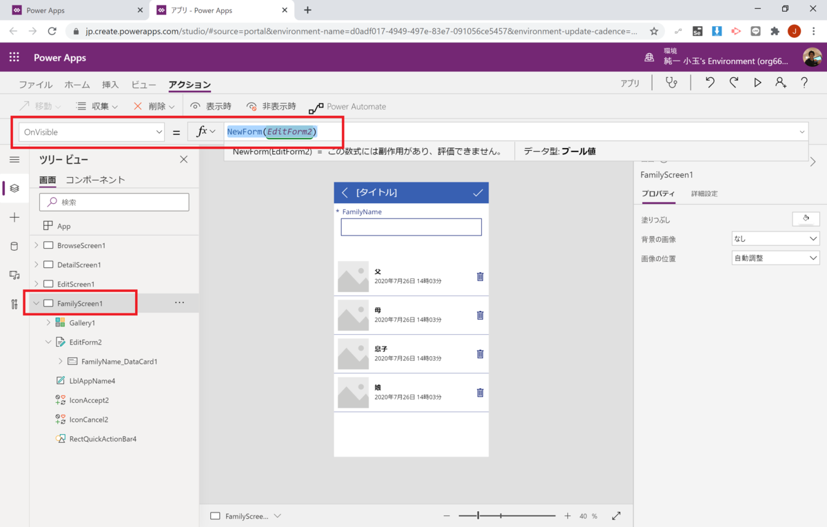Open the Data sources cylinder icon
Image resolution: width=827 pixels, height=527 pixels.
pos(14,246)
